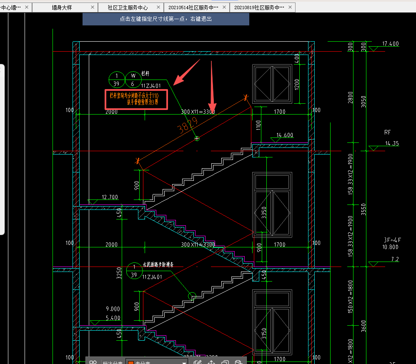This screenshot has height=364, width=416.
Task: Click the 1200 window height dimension
Action: pyautogui.click(x=297, y=85)
